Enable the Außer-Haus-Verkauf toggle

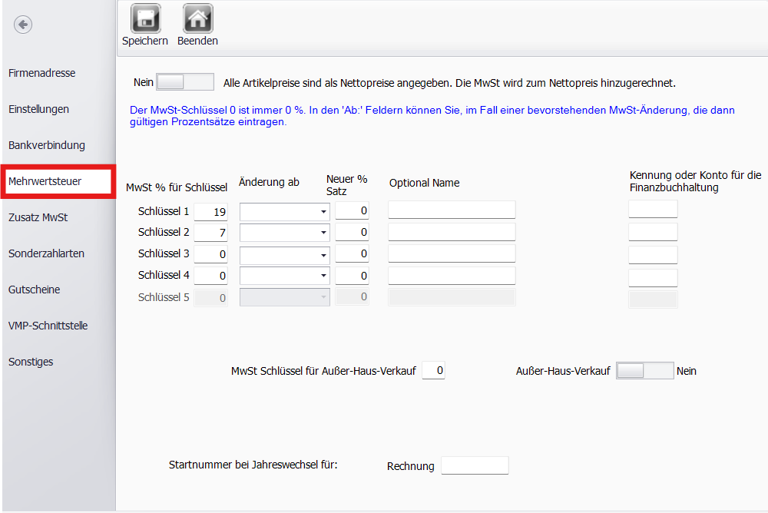[644, 371]
